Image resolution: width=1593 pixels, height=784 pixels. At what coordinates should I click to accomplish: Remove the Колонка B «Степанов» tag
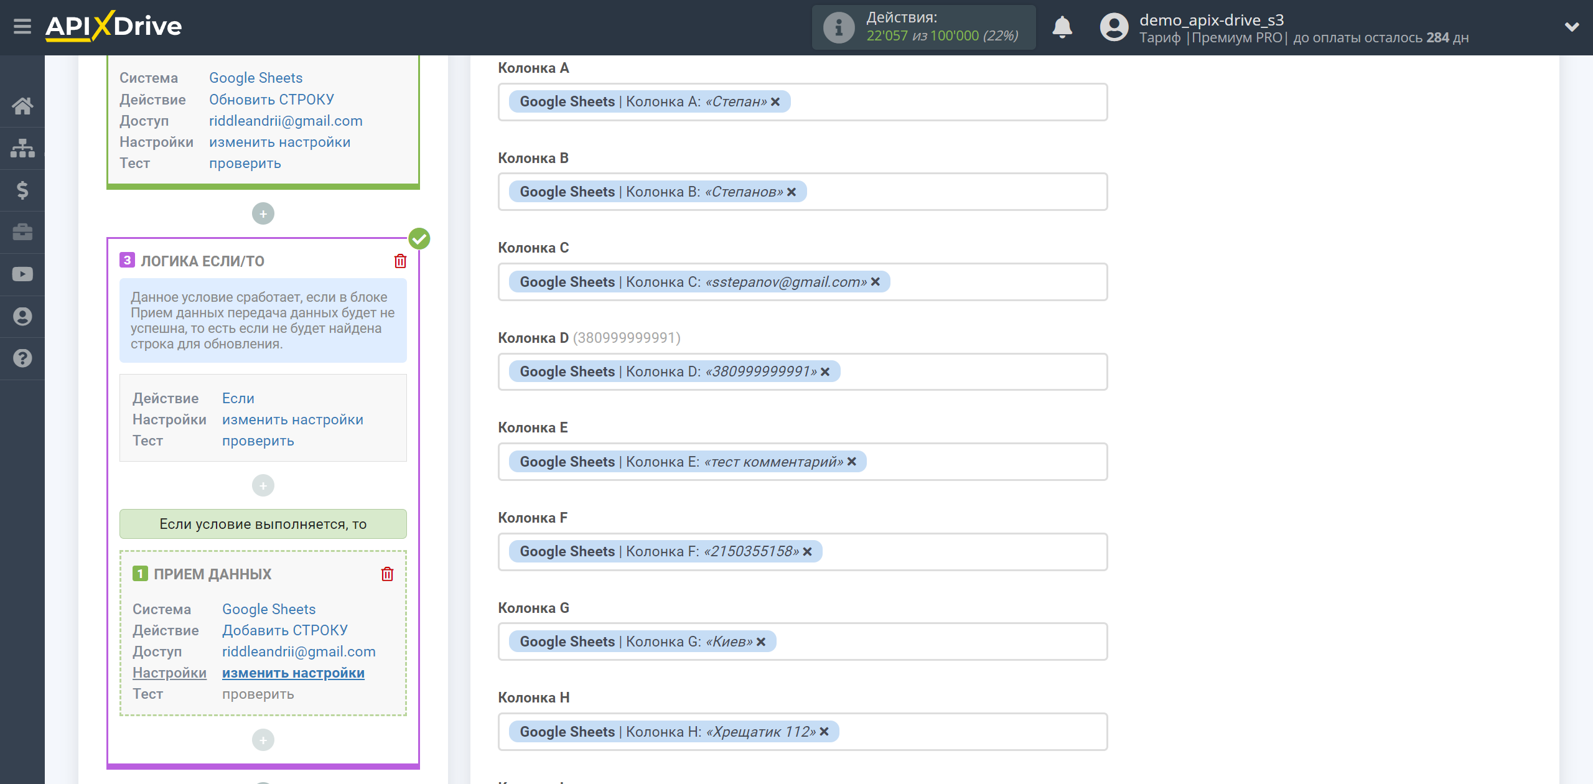pos(792,192)
